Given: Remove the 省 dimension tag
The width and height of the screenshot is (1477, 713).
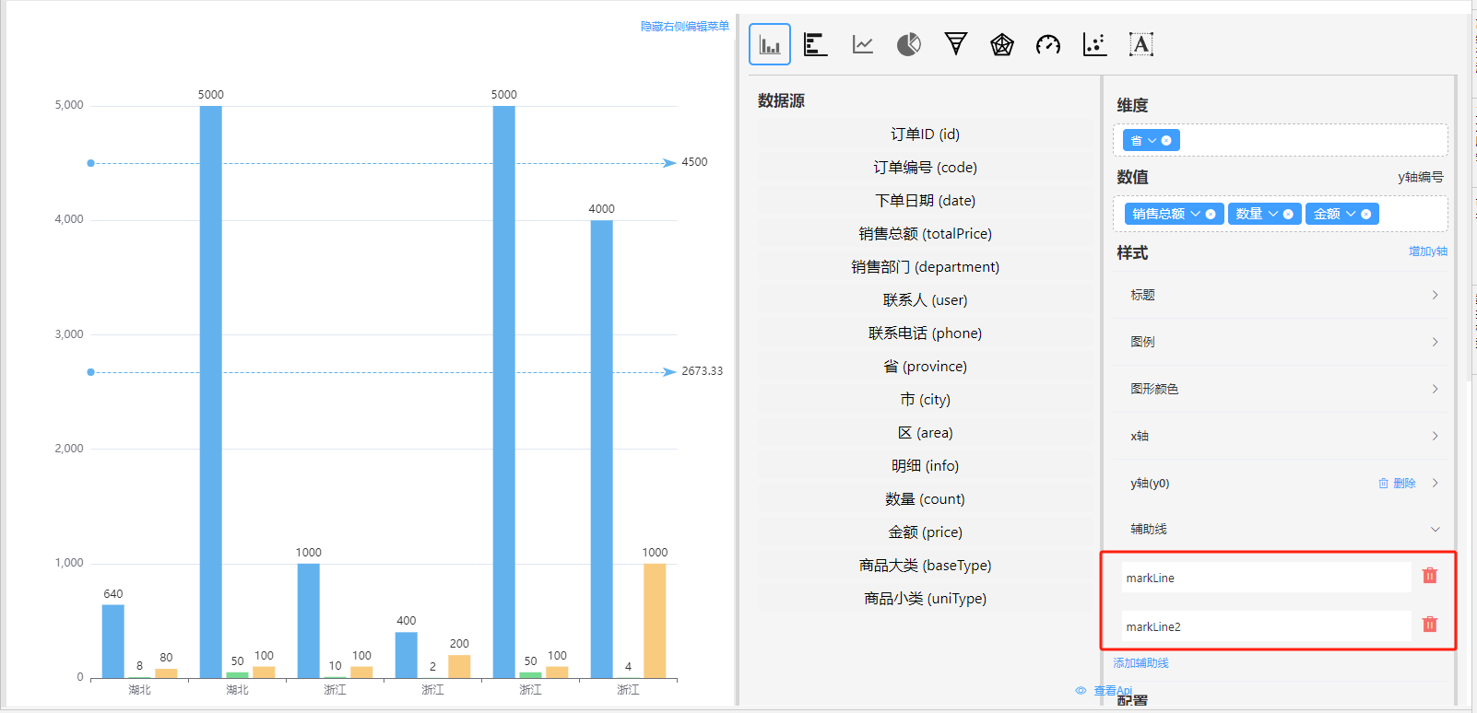Looking at the screenshot, I should [1166, 141].
